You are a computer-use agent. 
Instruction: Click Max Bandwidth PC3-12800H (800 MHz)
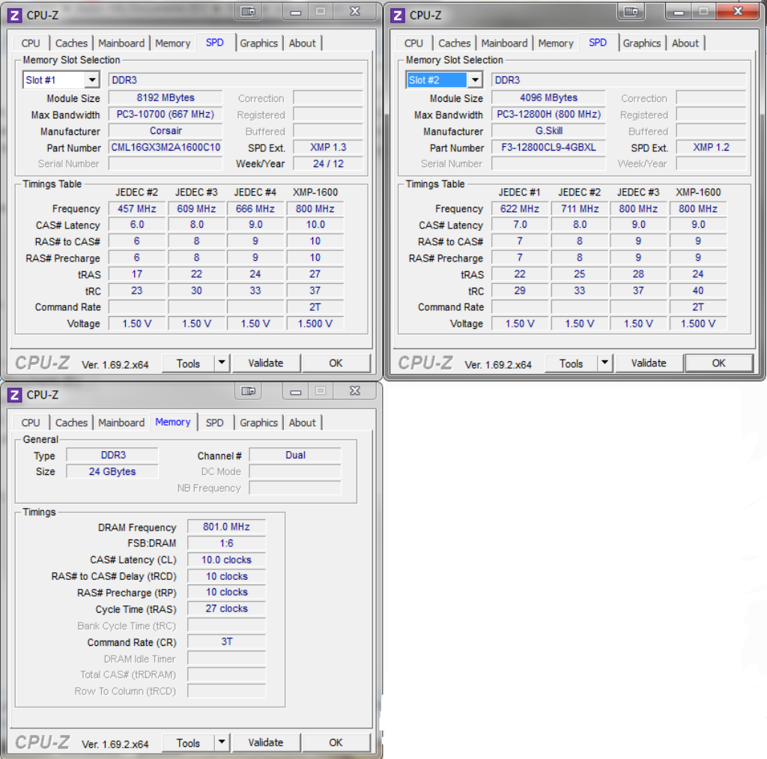tap(549, 115)
